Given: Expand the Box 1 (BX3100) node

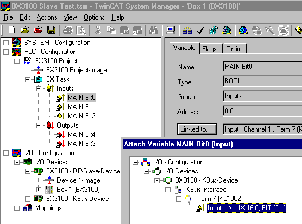Looking at the screenshot, I should coord(38,190).
